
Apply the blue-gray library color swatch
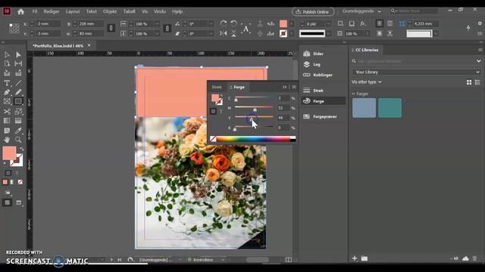coord(364,107)
